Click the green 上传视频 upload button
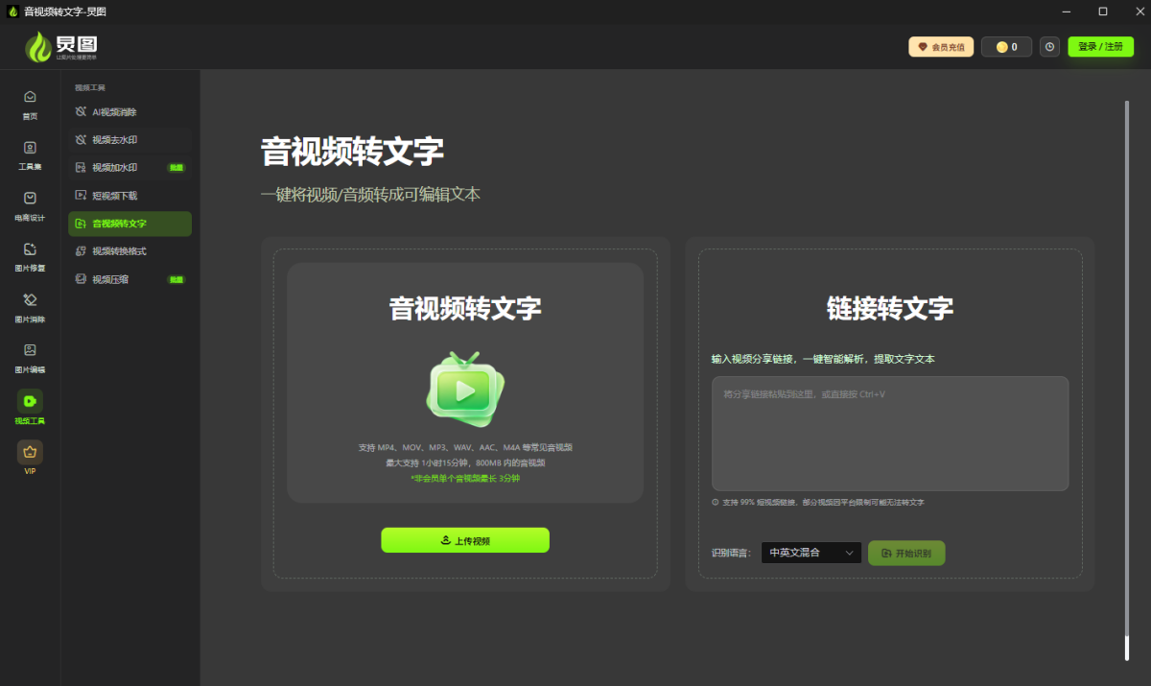Image resolution: width=1151 pixels, height=686 pixels. (x=465, y=540)
